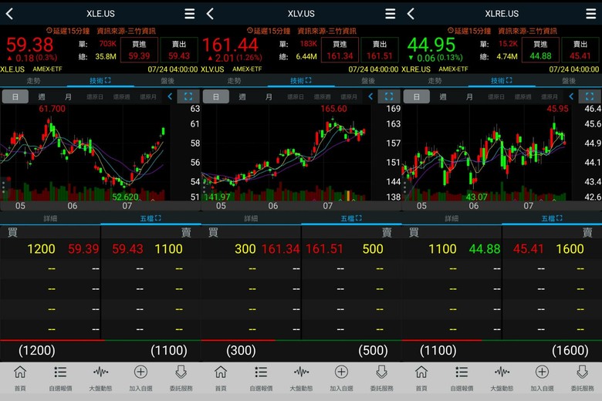Go back from the XLE.US screen
Image resolution: width=602 pixels, height=401 pixels.
point(9,14)
